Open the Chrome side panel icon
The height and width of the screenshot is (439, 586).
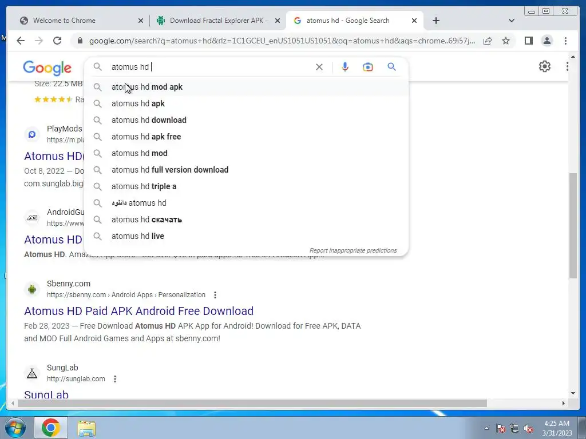click(x=528, y=41)
